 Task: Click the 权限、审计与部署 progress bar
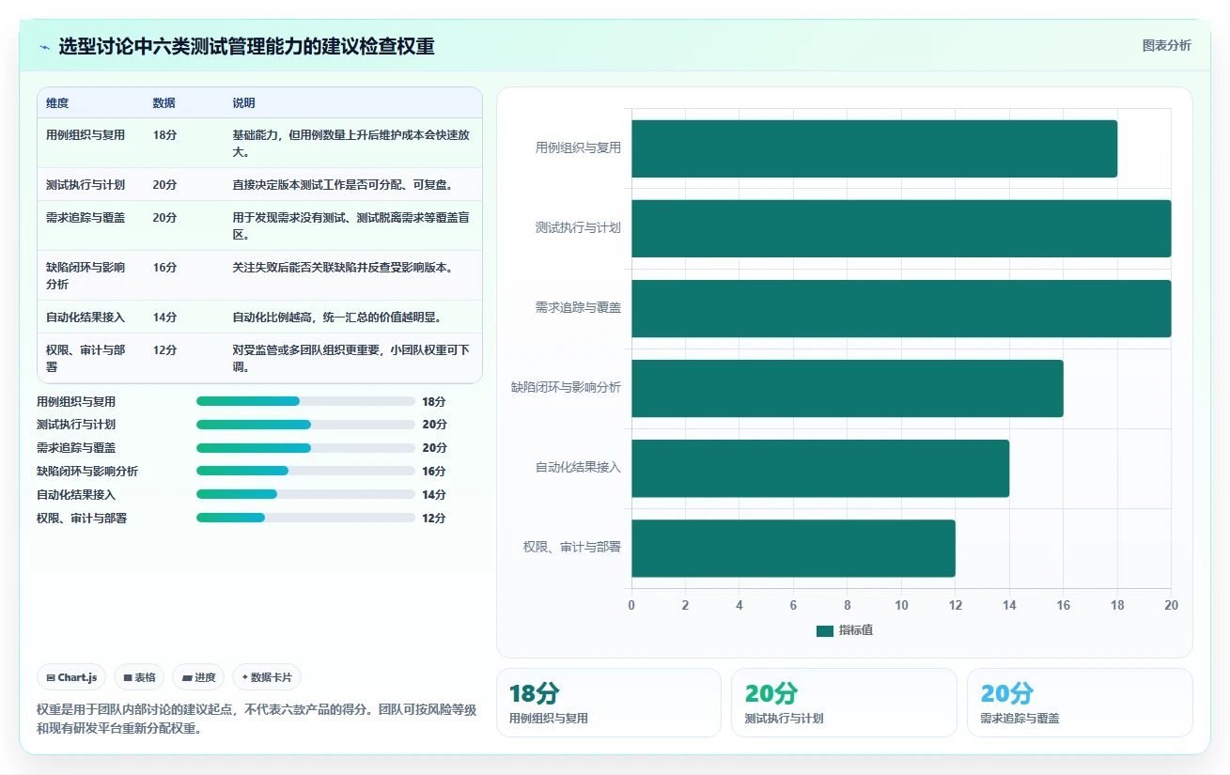(305, 518)
